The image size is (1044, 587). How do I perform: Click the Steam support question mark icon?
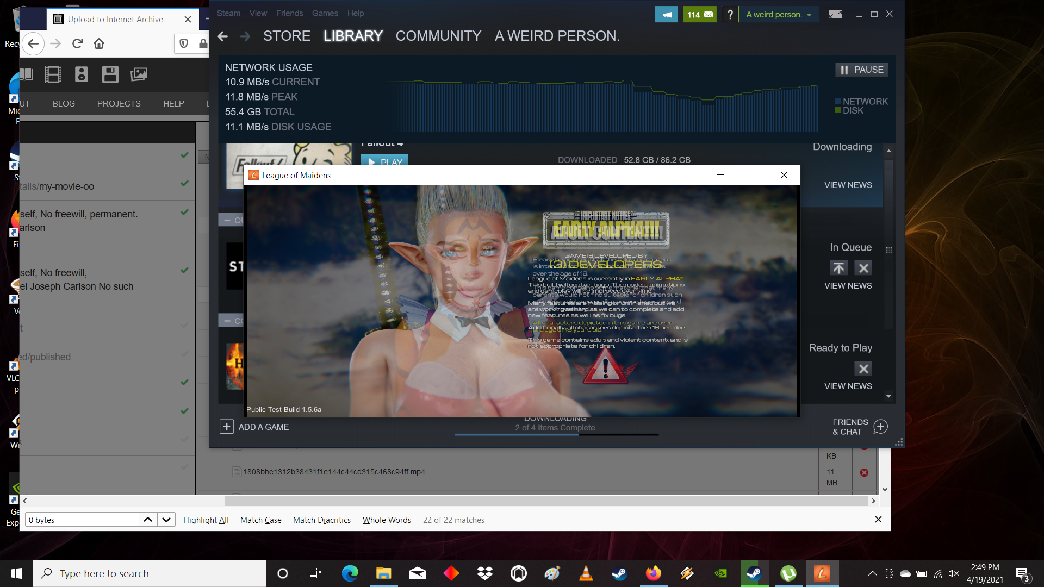(x=730, y=14)
